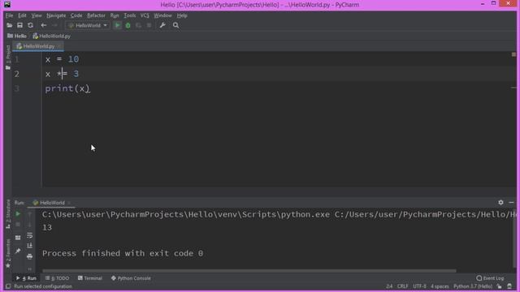Click the Stop square icon in main toolbar
Screen dimensions: 520x292
pyautogui.click(x=149, y=25)
